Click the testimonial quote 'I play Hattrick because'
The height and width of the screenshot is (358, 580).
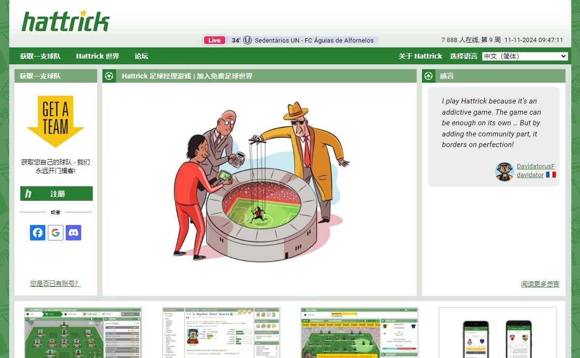[x=491, y=123]
